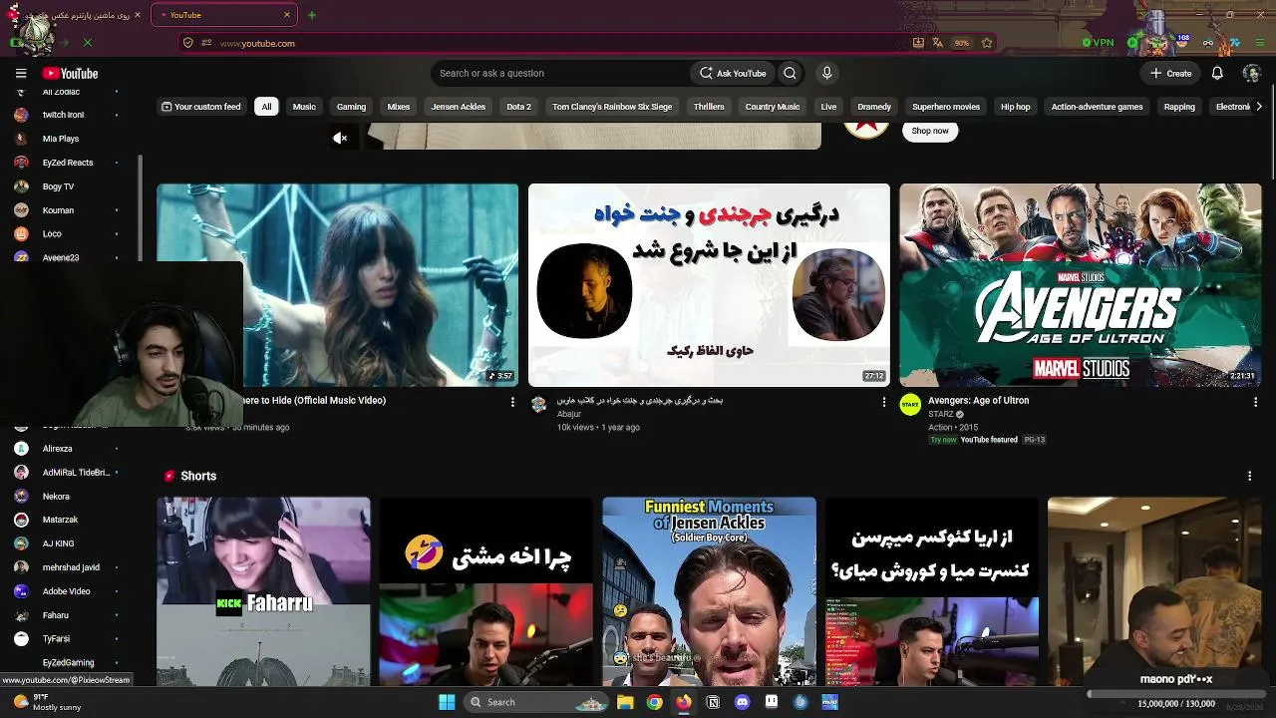Toggle the browser VPN indicator
This screenshot has height=718, width=1276.
coord(1099,43)
